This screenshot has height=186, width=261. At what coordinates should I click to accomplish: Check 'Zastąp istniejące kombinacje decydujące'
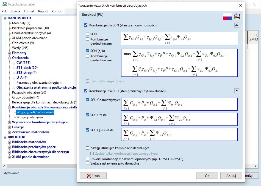coord(88,148)
